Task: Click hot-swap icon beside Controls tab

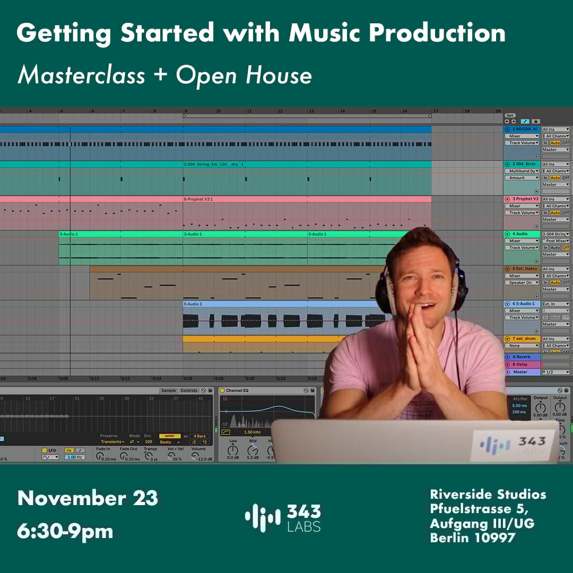Action: 204,390
